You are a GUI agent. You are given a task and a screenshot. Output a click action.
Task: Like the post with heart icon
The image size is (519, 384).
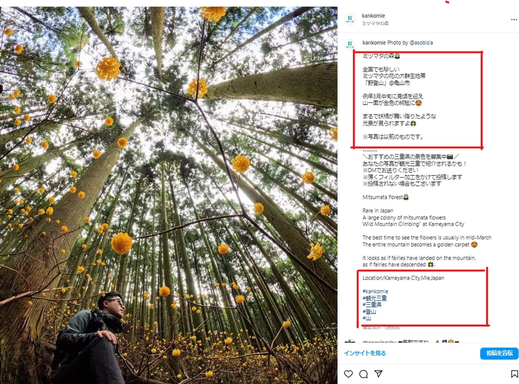tap(348, 374)
